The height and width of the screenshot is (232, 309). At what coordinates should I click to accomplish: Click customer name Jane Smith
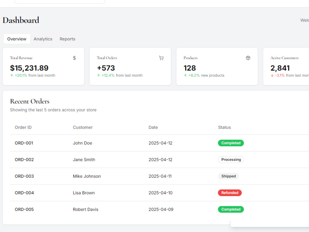pyautogui.click(x=84, y=159)
